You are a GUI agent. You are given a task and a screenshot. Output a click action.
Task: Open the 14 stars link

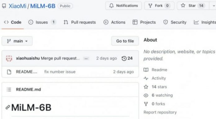coord(155,87)
